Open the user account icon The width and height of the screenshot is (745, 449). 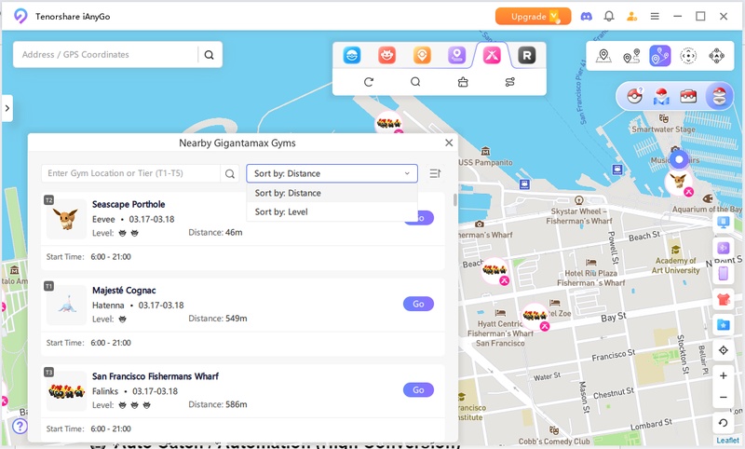pos(631,16)
